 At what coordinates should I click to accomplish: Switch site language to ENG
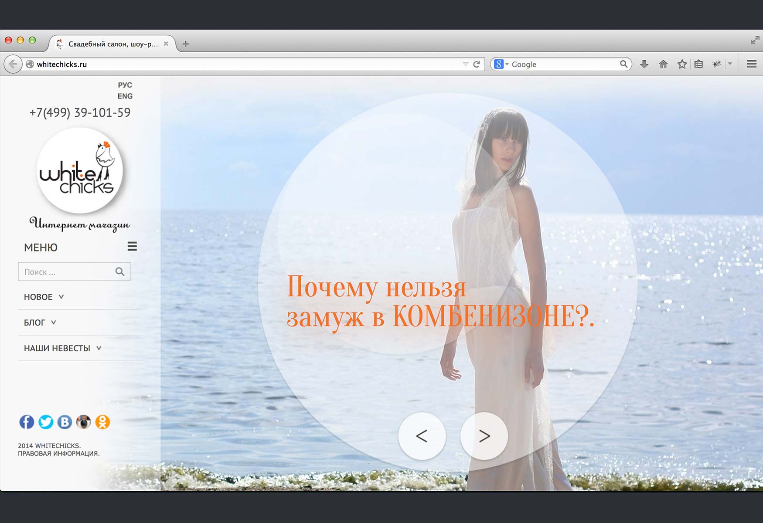(x=125, y=96)
